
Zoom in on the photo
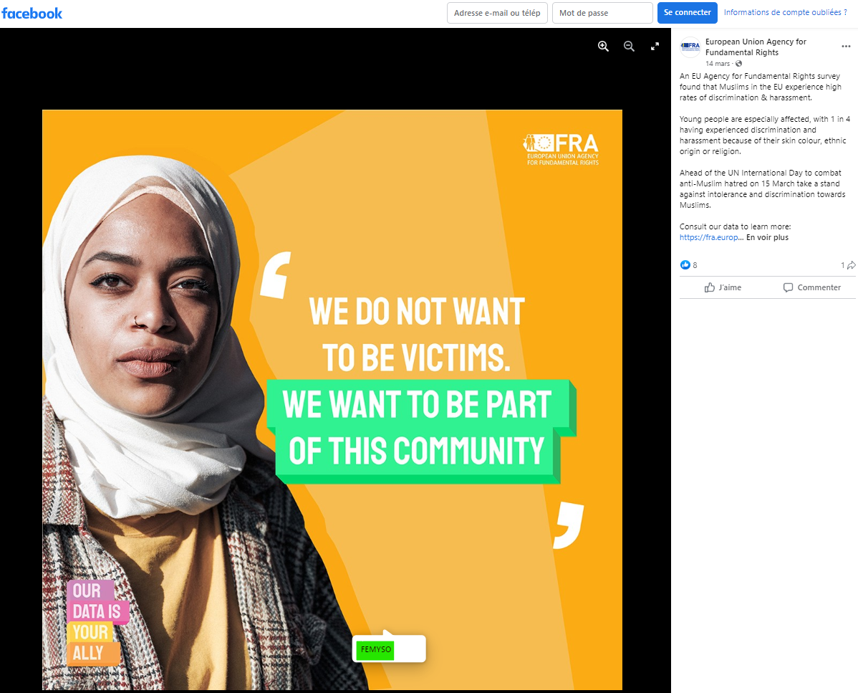click(x=603, y=47)
